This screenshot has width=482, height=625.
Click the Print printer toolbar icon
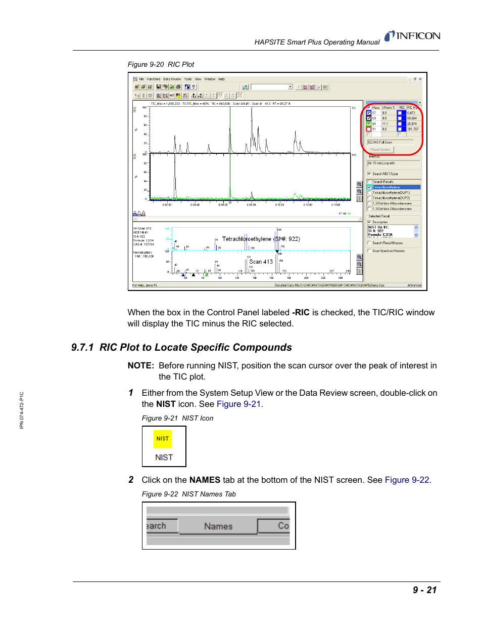178,87
